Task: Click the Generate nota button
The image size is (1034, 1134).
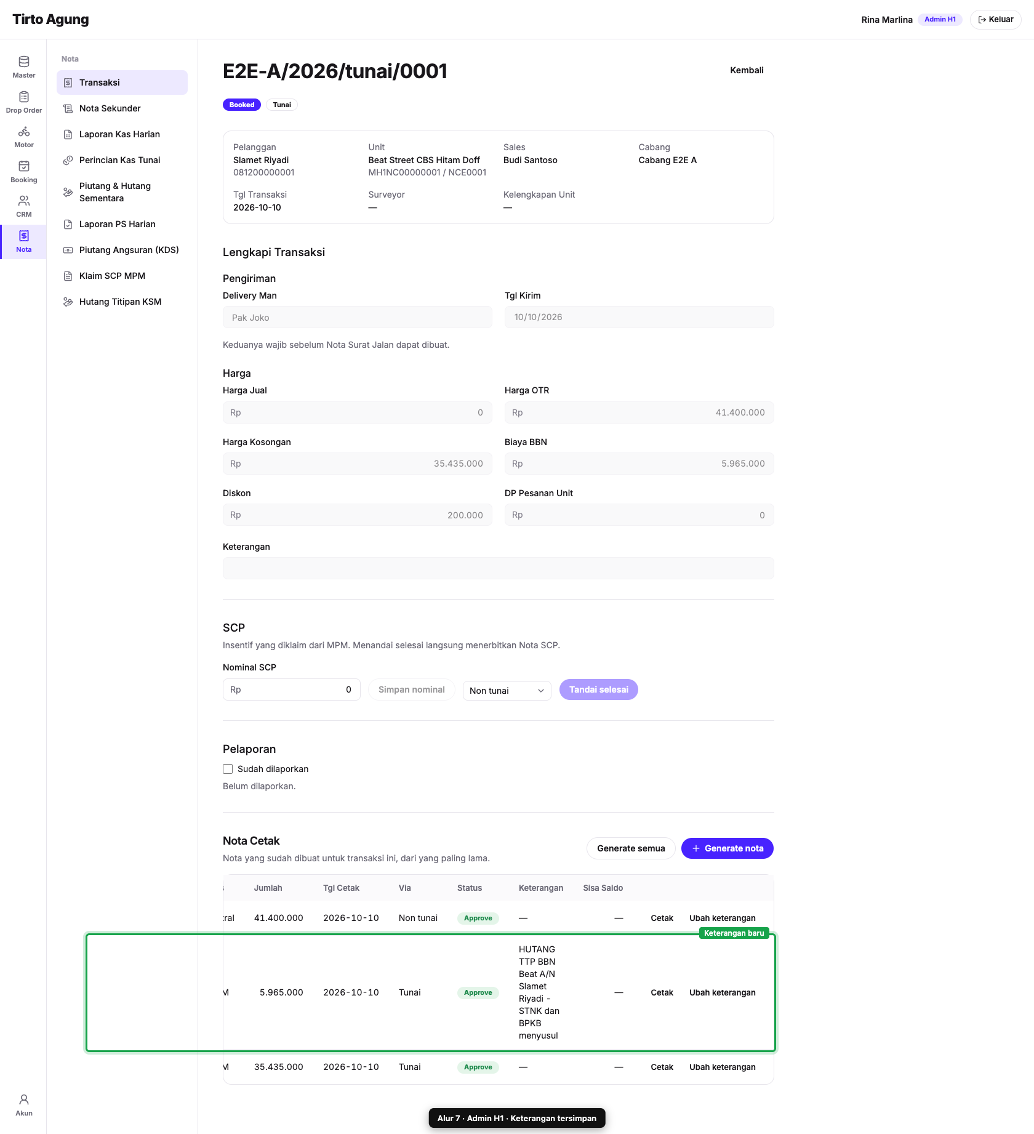Action: (x=727, y=848)
